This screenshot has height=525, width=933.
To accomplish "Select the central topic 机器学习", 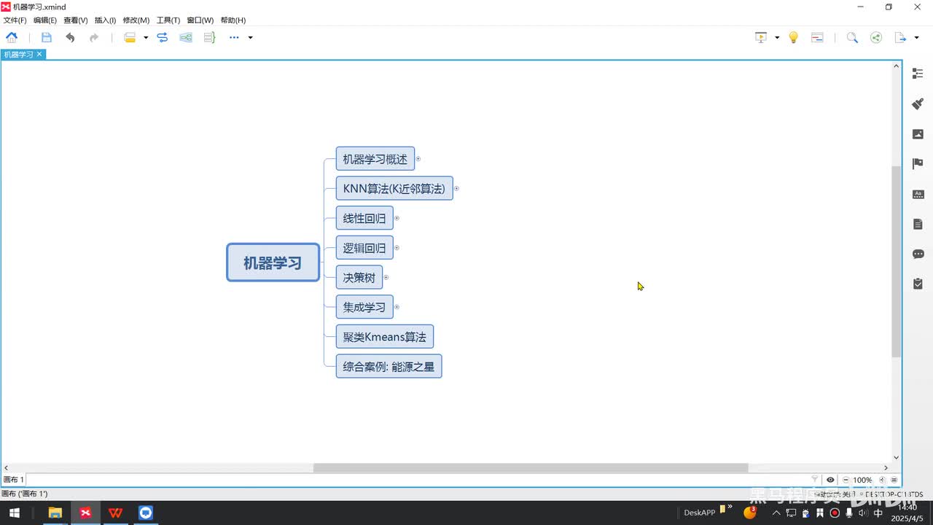I will [273, 262].
